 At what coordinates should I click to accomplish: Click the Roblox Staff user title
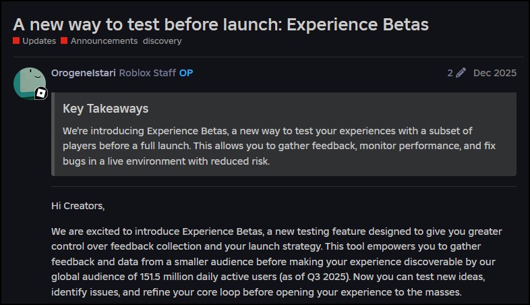coord(148,73)
